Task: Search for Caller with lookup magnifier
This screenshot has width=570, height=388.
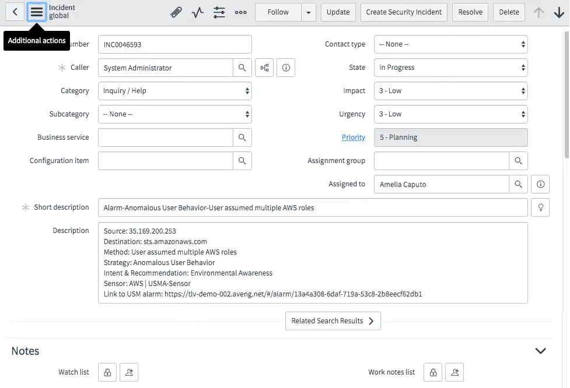Action: point(242,68)
